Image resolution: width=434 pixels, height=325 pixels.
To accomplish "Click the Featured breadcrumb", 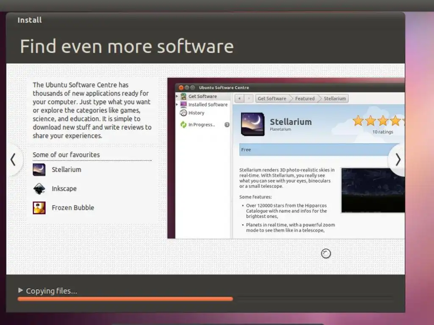I will point(305,98).
